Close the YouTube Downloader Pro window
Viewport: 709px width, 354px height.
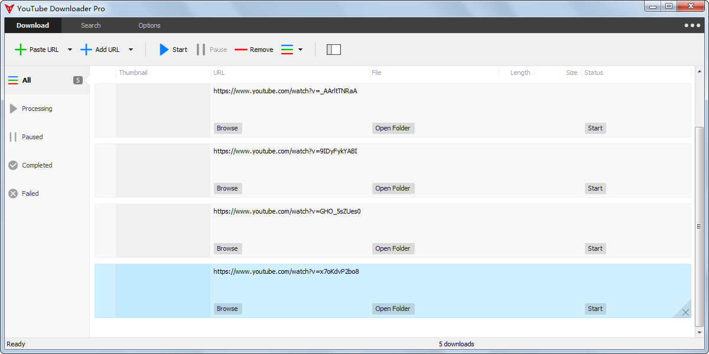pos(691,6)
